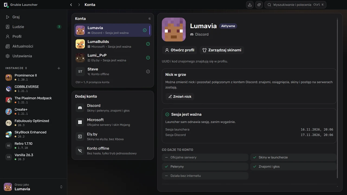Screen dimensions: 347x195
Task: Add a Microsoft account
Action: [113, 122]
